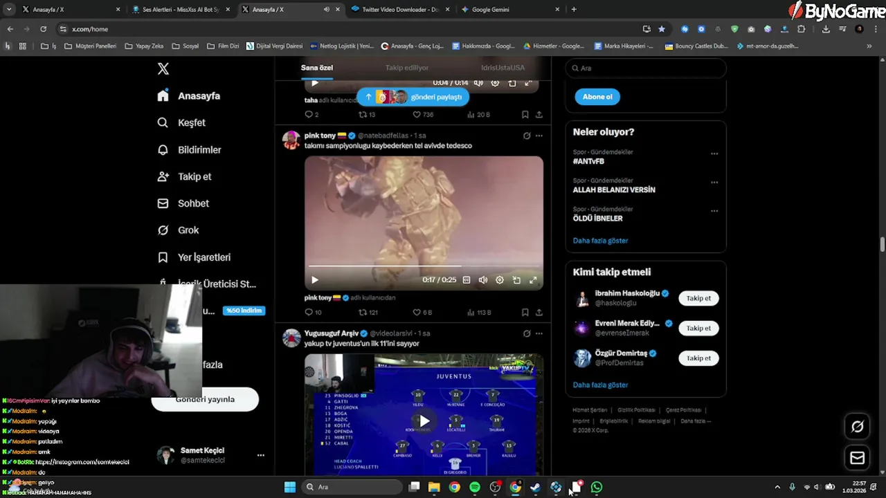Follow Özgür Demirtaş with Takip et
Viewport: 886px width, 498px height.
click(x=698, y=358)
